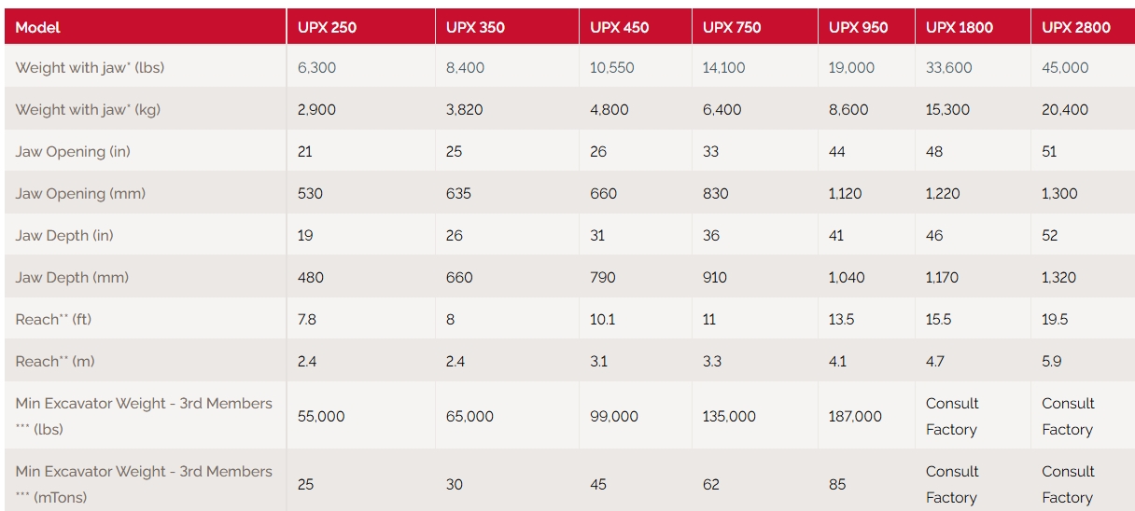Click the UPX 950 column header

[858, 27]
